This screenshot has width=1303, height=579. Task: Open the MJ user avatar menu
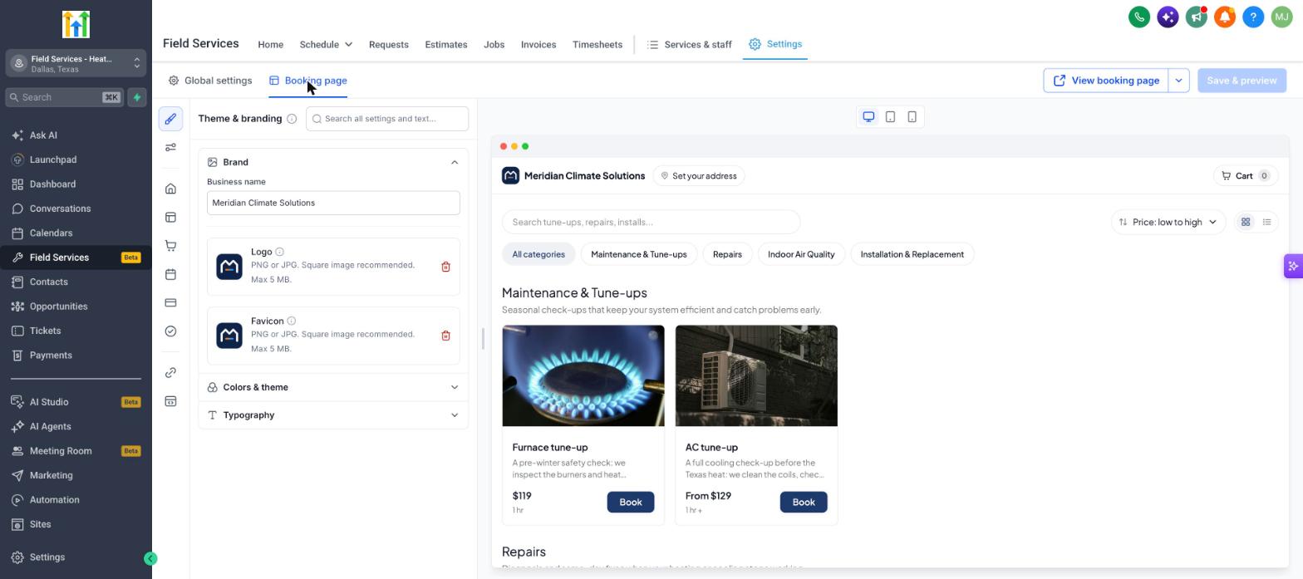click(x=1281, y=17)
